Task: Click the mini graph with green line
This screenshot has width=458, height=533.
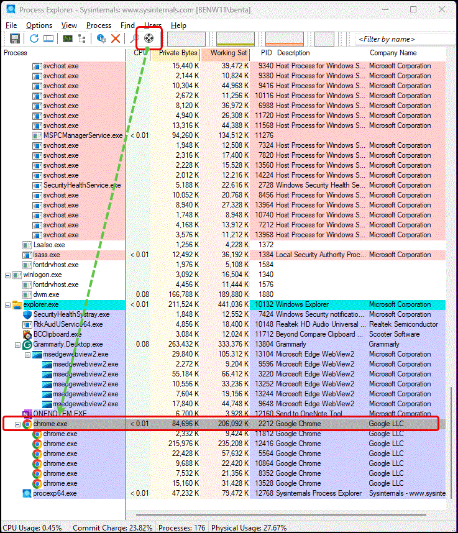Action: click(236, 39)
